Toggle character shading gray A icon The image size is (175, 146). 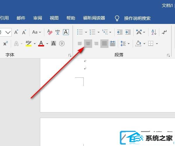(x=53, y=44)
